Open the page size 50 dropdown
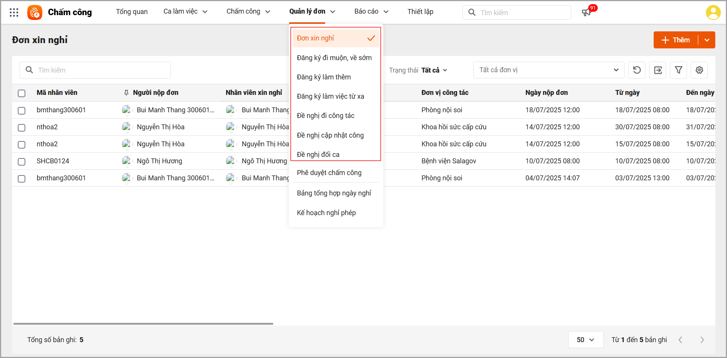The height and width of the screenshot is (358, 727). click(586, 340)
